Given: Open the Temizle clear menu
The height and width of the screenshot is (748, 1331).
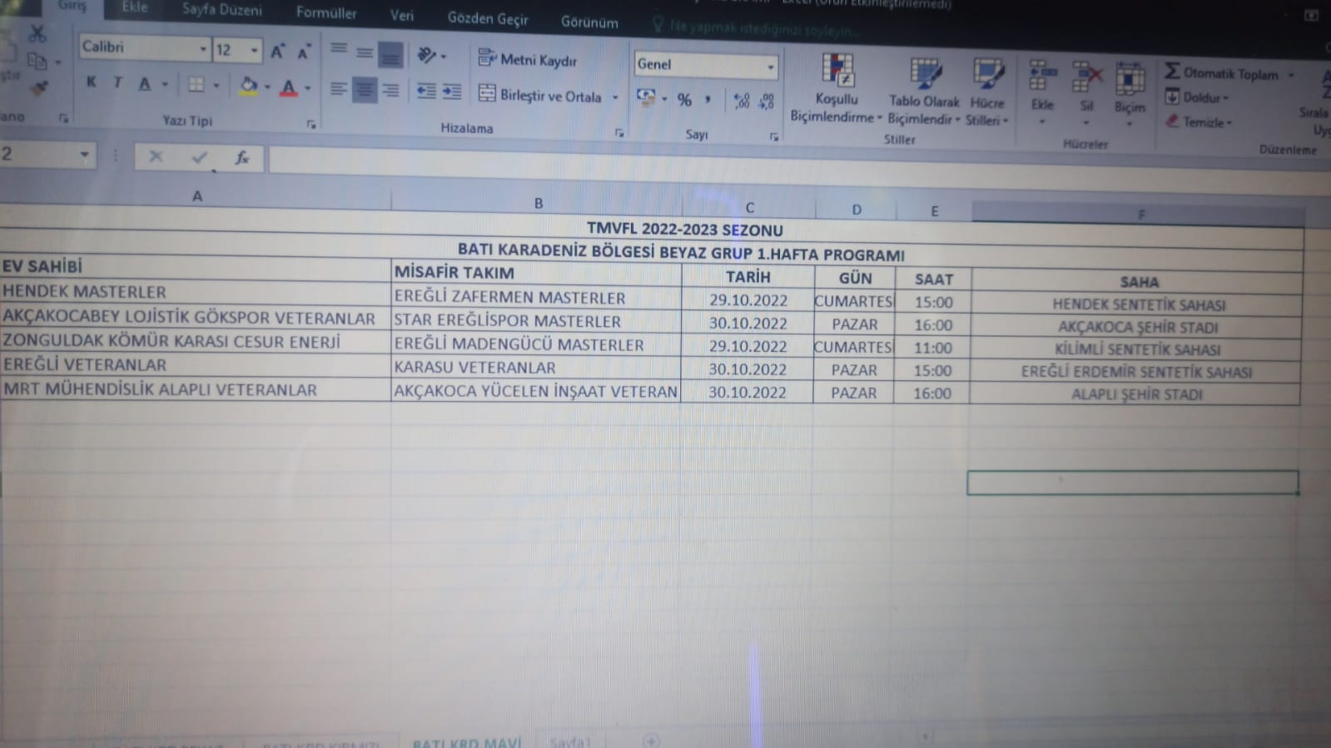Looking at the screenshot, I should click(x=1198, y=122).
